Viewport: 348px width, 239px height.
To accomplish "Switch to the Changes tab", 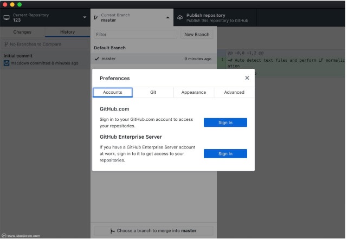I will pyautogui.click(x=22, y=32).
